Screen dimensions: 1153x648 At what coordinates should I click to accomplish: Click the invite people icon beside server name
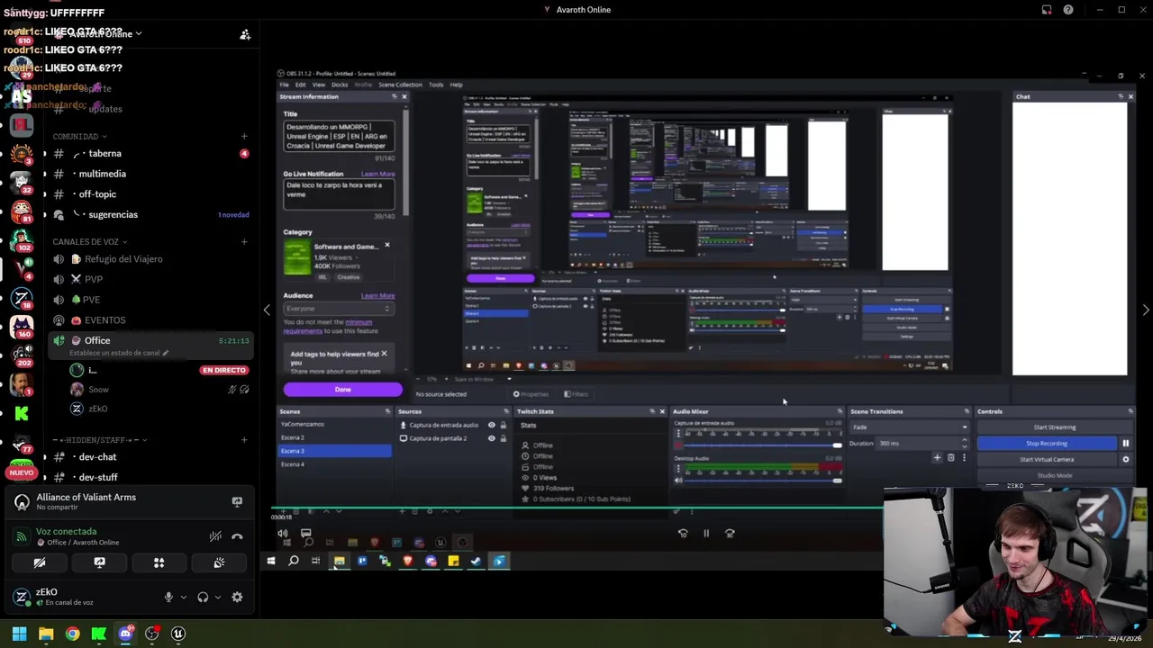coord(245,34)
